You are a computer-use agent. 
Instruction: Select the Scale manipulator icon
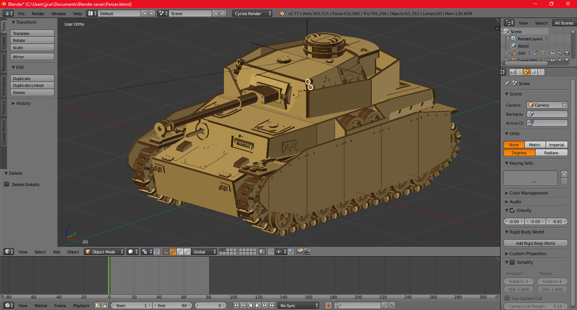(x=187, y=252)
